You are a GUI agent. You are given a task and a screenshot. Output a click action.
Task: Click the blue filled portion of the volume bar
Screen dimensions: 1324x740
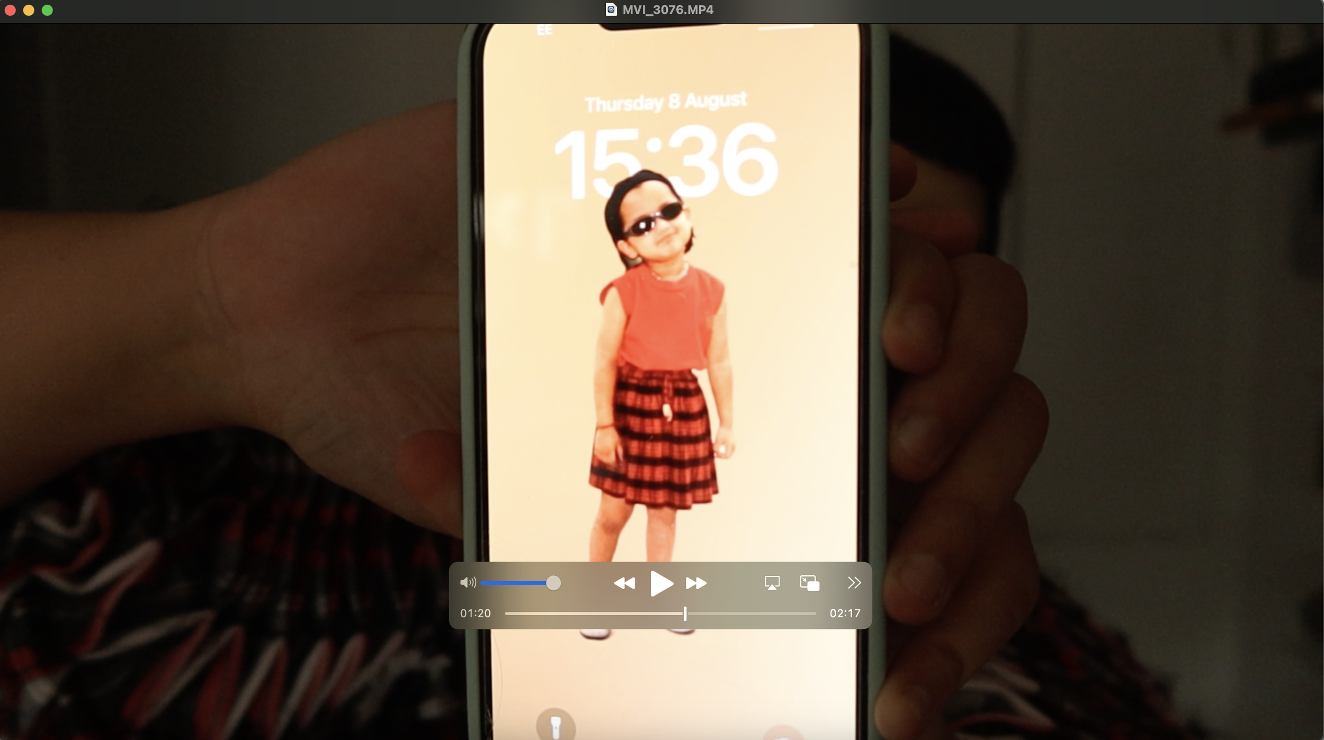513,583
